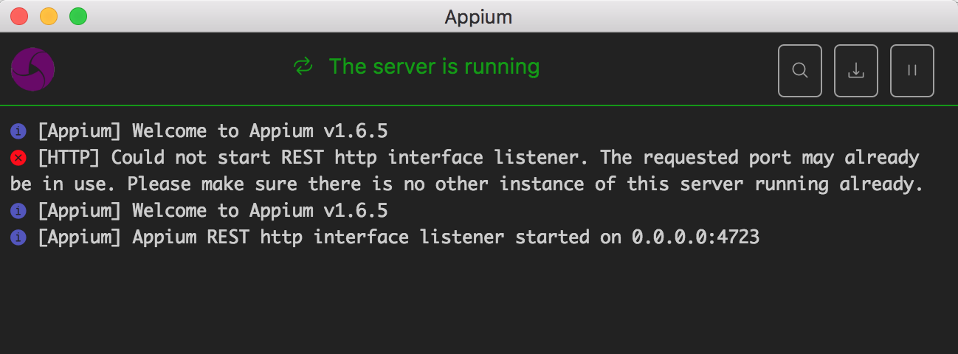Click the info icon beside listener started line

18,237
